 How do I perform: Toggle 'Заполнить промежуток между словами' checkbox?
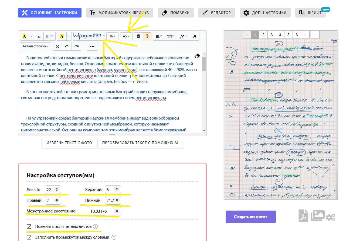pyautogui.click(x=29, y=237)
